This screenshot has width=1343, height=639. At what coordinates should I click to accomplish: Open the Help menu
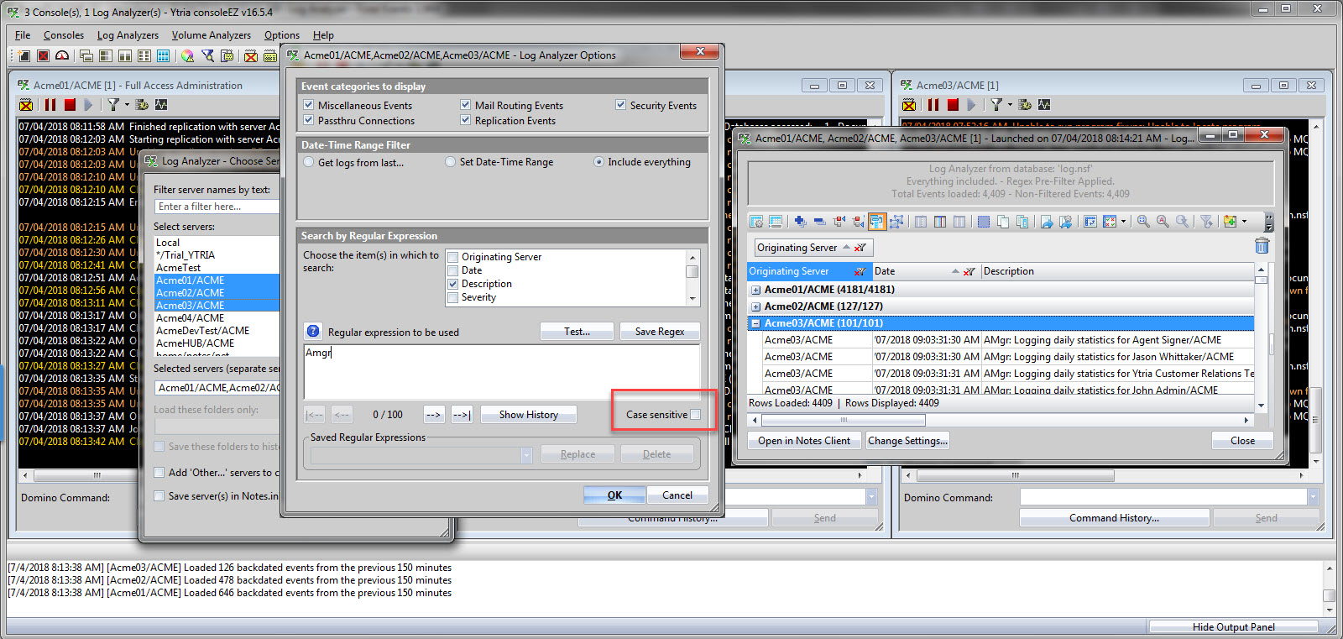point(323,35)
